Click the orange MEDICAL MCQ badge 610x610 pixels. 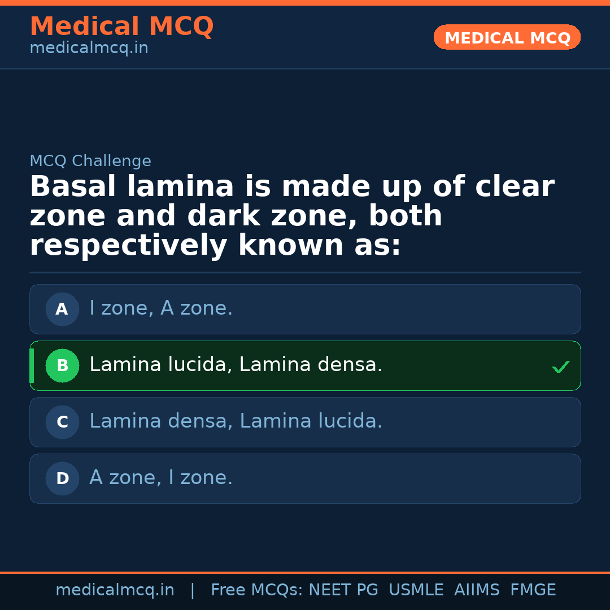[507, 37]
